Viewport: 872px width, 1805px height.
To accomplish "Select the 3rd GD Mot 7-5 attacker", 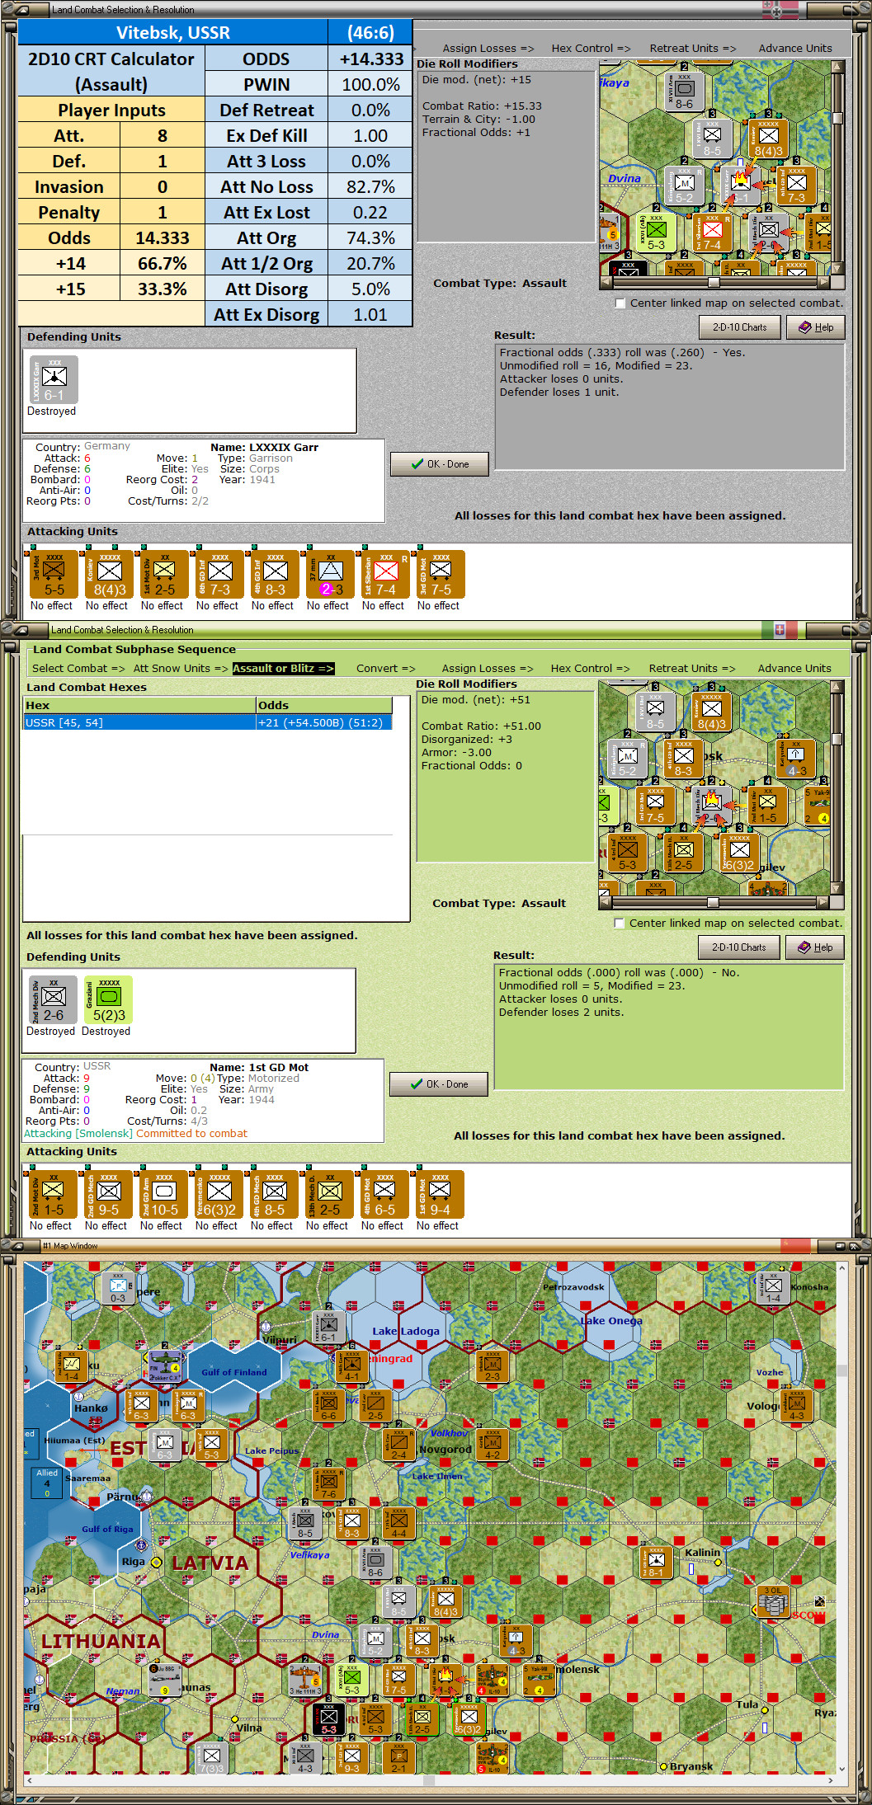I will (x=439, y=574).
